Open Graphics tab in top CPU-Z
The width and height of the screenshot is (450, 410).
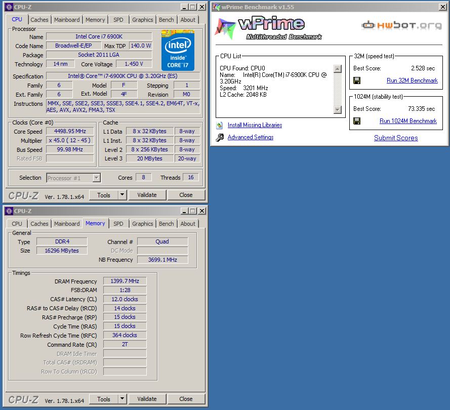(142, 20)
